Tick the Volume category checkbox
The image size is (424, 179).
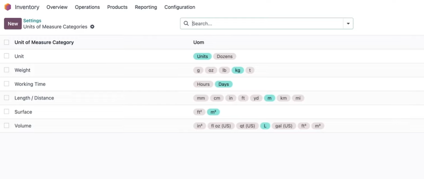[x=6, y=126]
